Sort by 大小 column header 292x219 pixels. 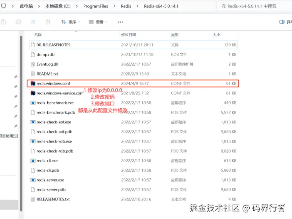point(216,35)
